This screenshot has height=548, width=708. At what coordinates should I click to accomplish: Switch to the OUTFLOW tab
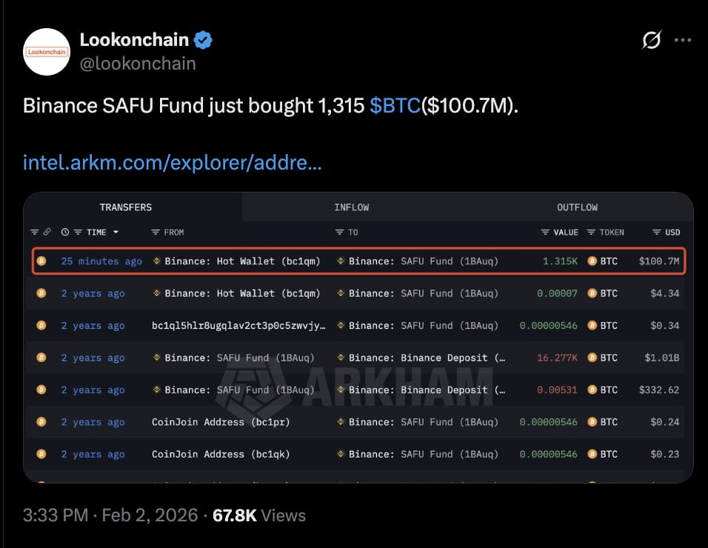pyautogui.click(x=577, y=207)
